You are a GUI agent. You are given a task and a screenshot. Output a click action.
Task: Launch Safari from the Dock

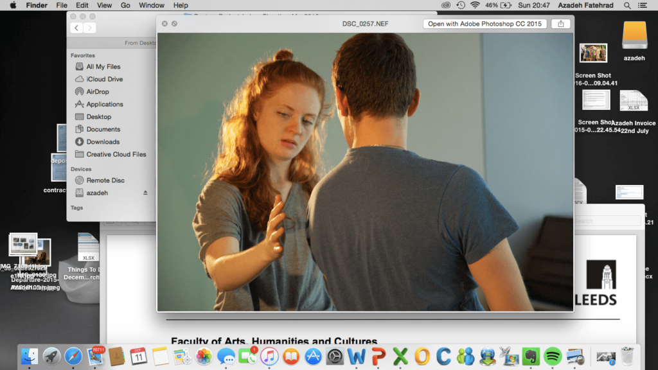click(73, 356)
